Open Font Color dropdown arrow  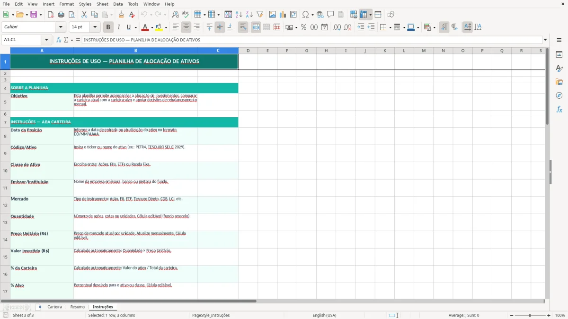[152, 27]
